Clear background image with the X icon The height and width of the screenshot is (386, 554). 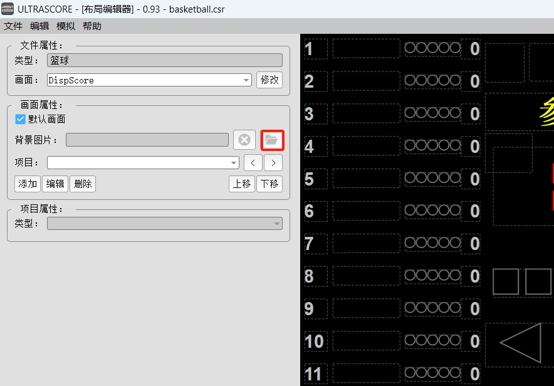[x=244, y=140]
